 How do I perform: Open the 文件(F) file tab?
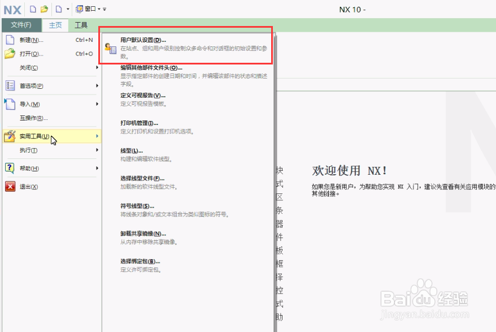point(21,25)
